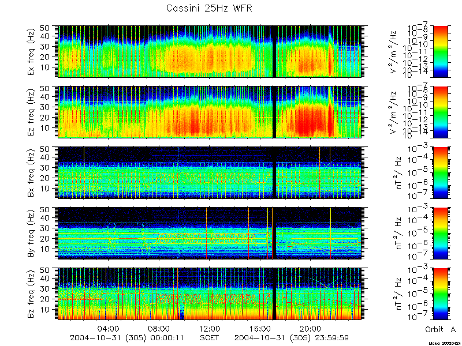Click the '04:00' time axis label
This screenshot has width=462, height=346.
(109, 328)
